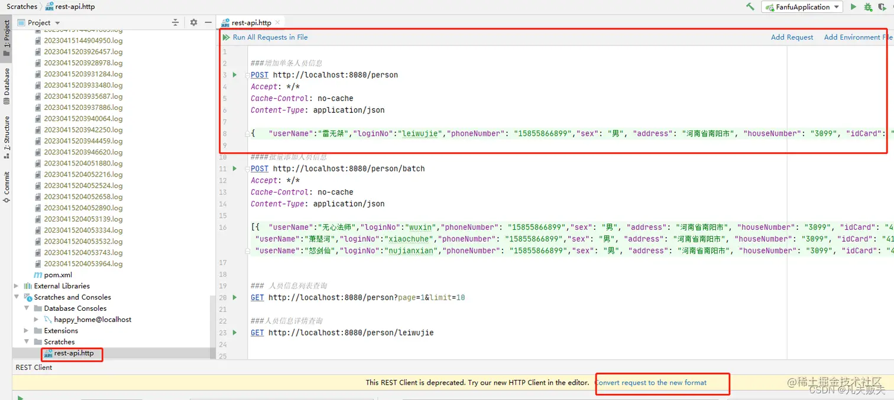Viewport: 894px width, 400px height.
Task: Click Convert request to the new format
Action: [x=650, y=382]
